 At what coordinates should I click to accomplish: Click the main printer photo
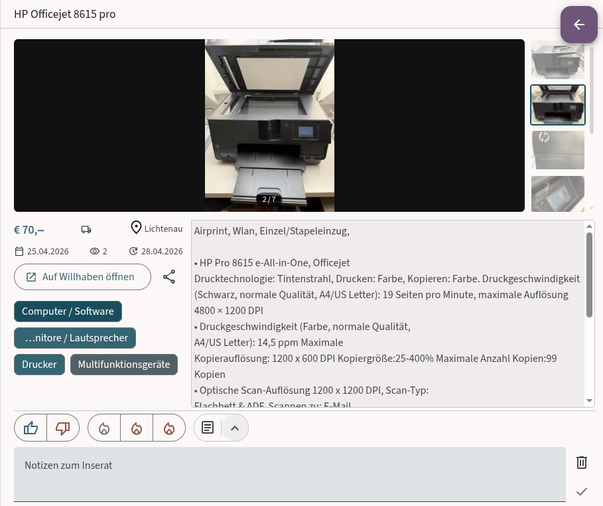pyautogui.click(x=269, y=126)
